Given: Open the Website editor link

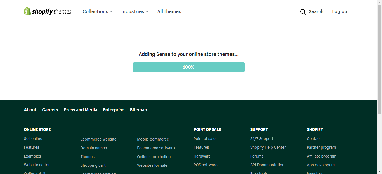Looking at the screenshot, I should tap(37, 165).
